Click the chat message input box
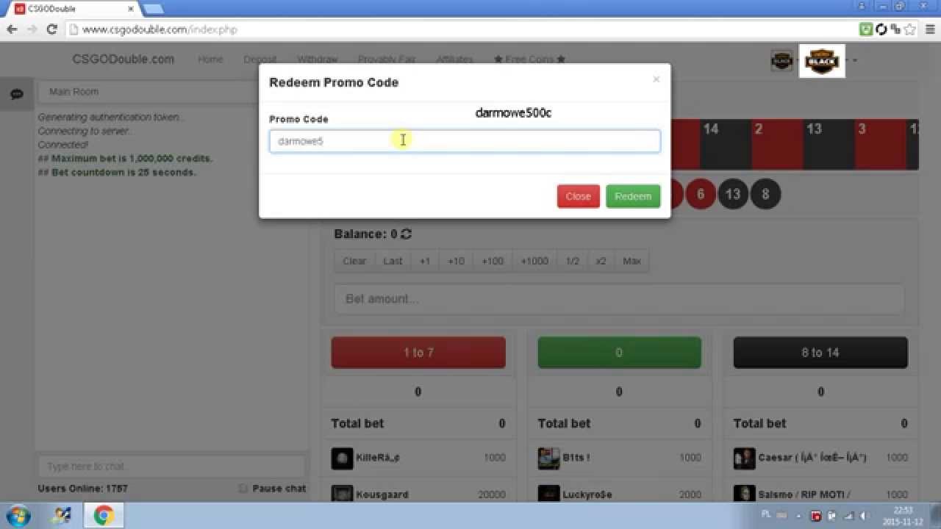This screenshot has width=941, height=529. click(x=171, y=467)
